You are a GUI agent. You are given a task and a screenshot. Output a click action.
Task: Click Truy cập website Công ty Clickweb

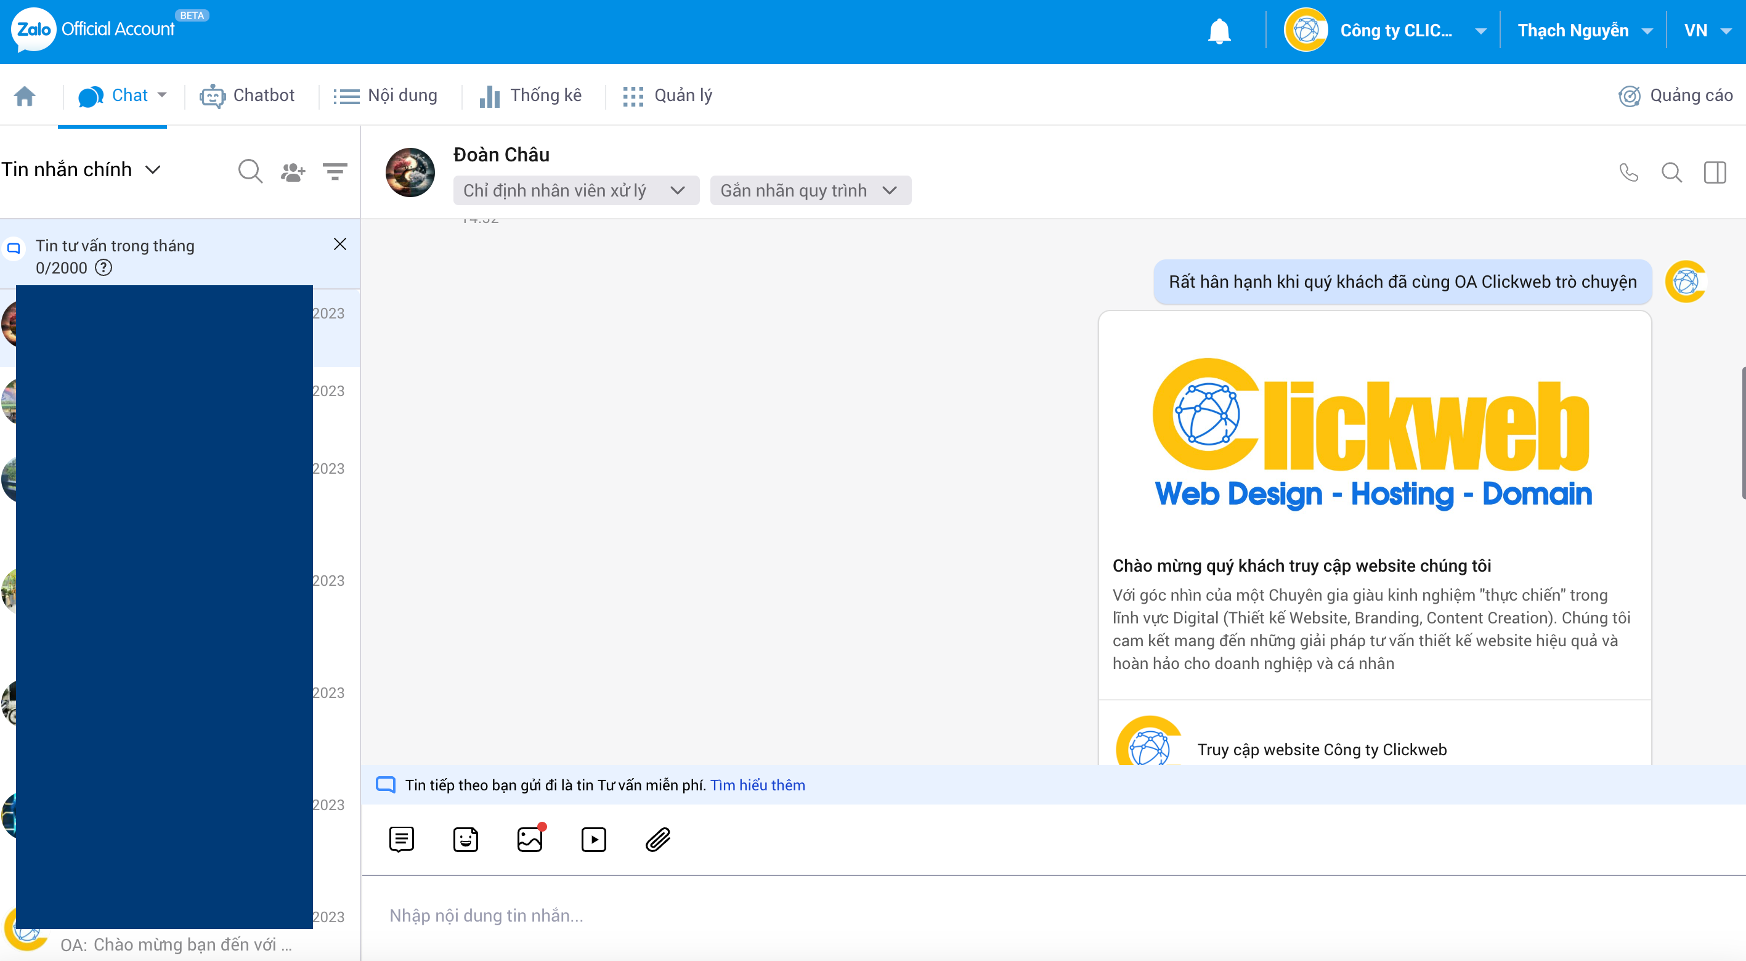click(1322, 750)
